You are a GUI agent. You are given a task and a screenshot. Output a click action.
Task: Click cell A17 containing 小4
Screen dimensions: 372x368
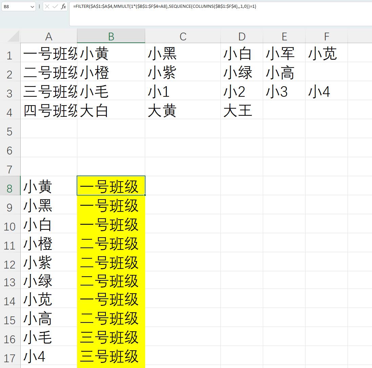coord(49,355)
